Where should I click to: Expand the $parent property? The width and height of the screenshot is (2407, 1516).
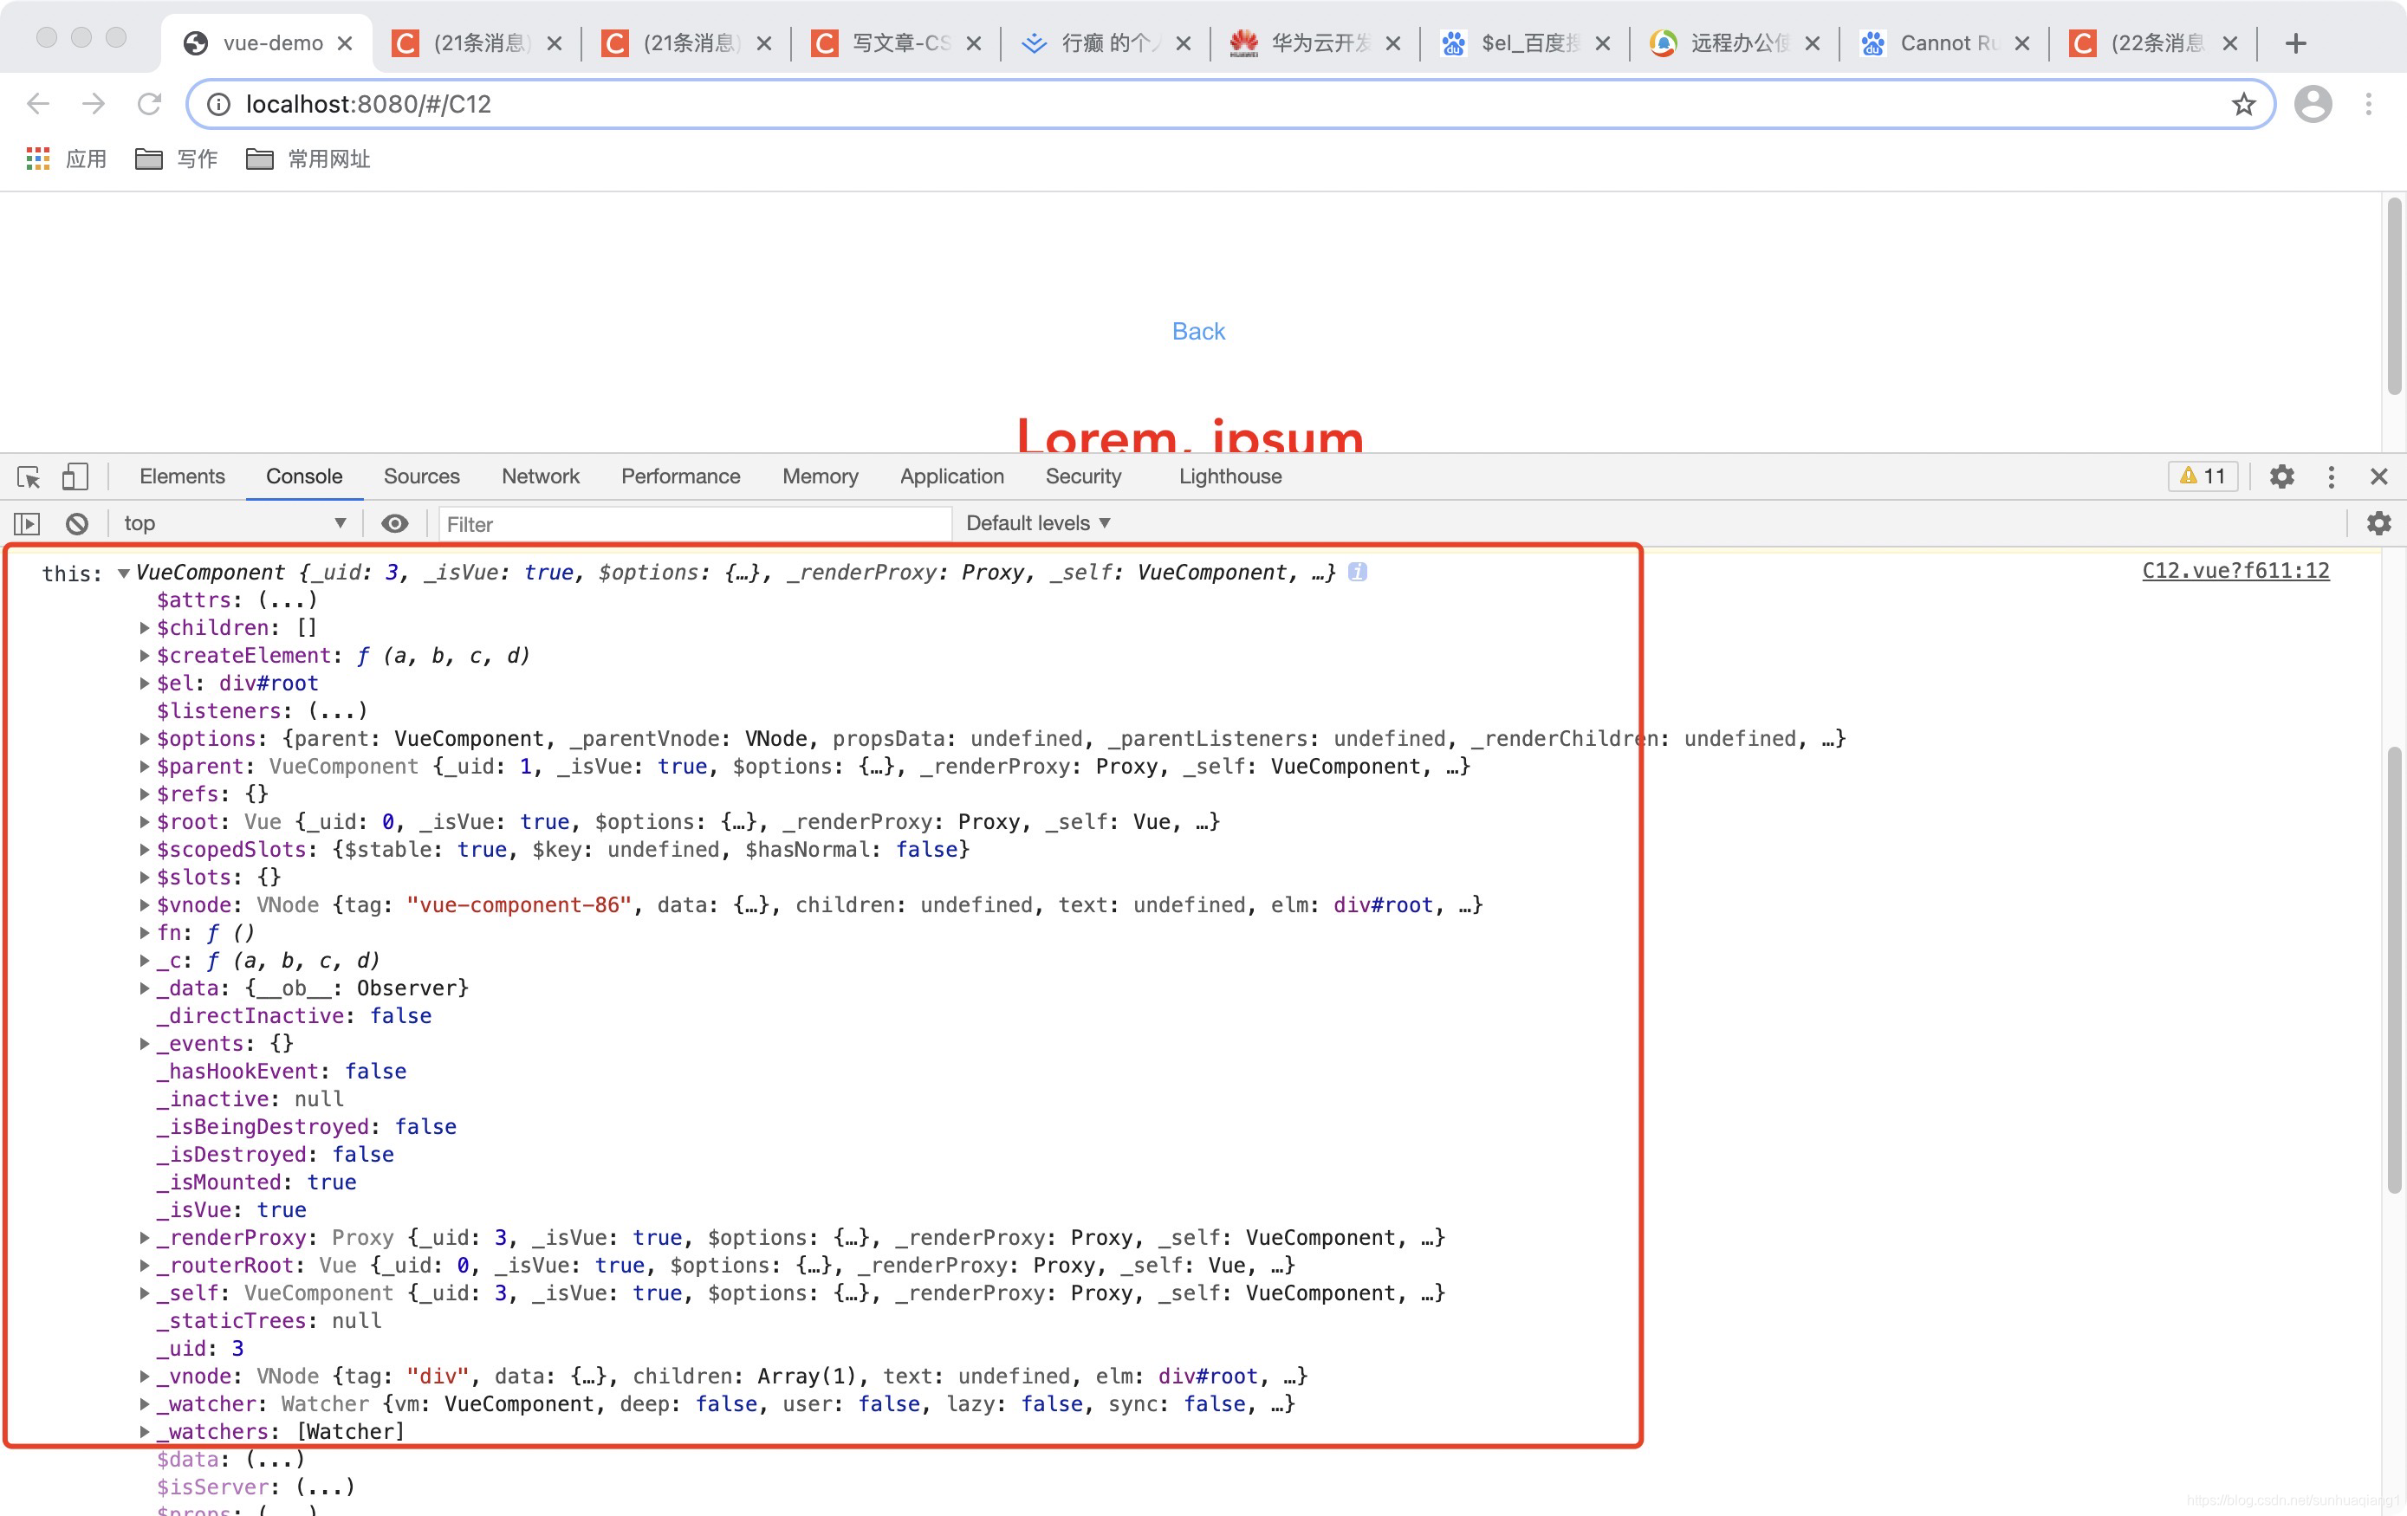pyautogui.click(x=145, y=767)
